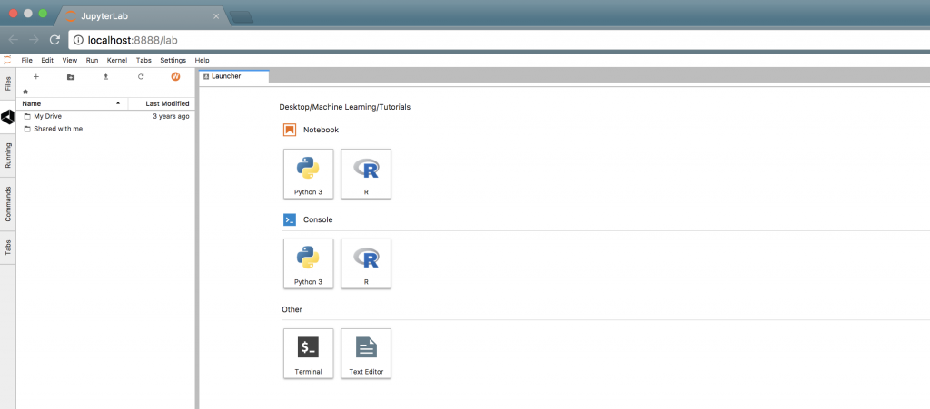Click the orange W account icon
Image resolution: width=930 pixels, height=409 pixels.
coord(175,77)
